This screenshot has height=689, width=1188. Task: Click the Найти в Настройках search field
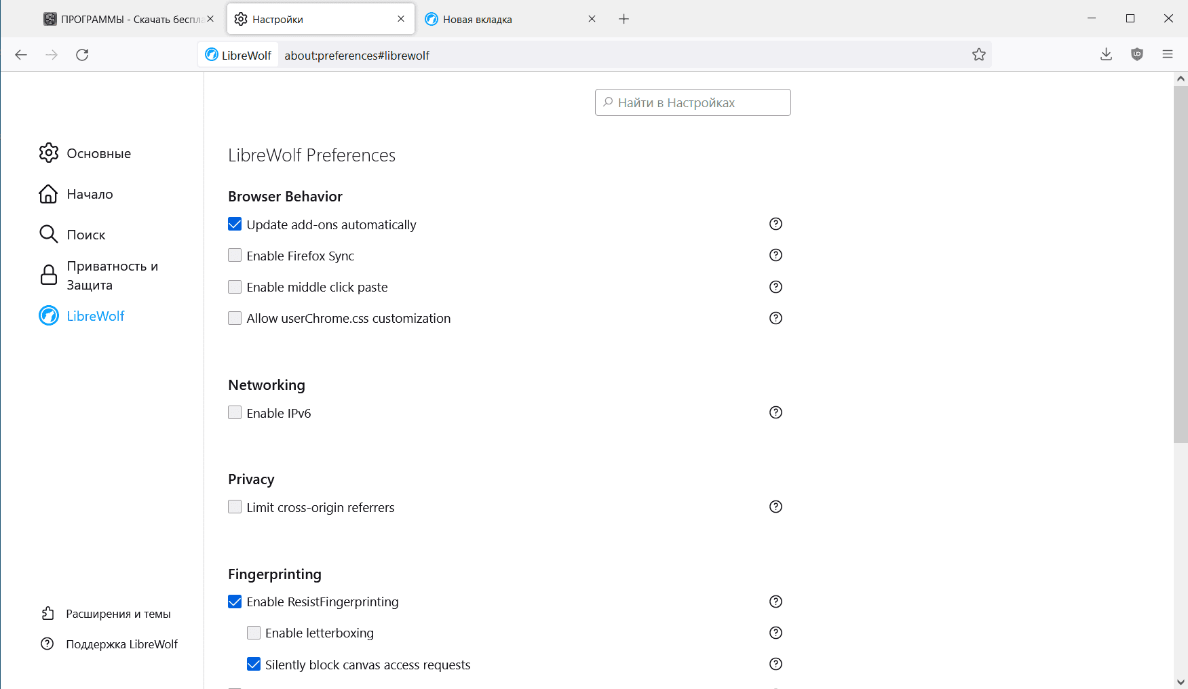tap(693, 102)
